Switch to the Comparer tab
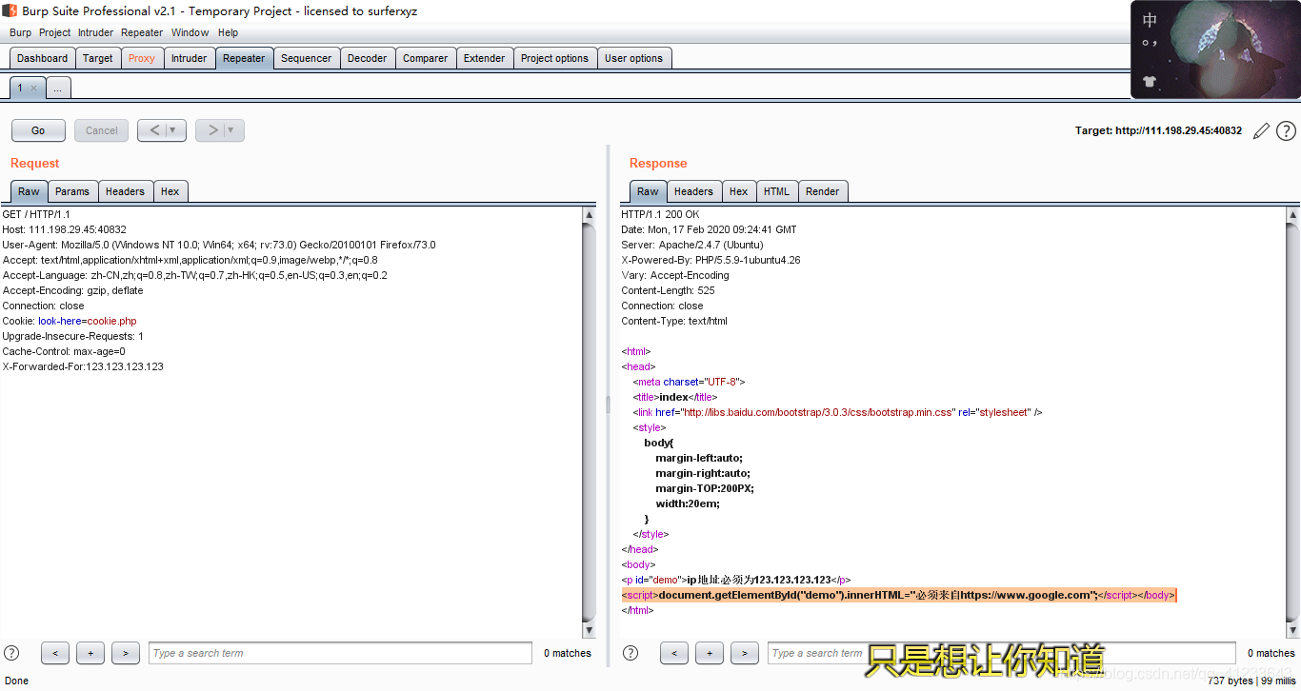 pos(425,58)
